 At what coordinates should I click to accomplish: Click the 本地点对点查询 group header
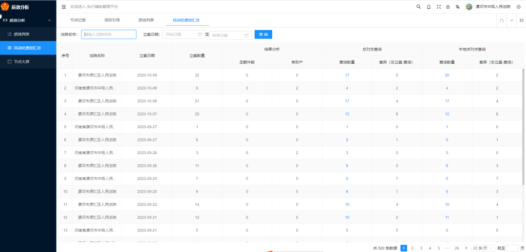point(472,49)
